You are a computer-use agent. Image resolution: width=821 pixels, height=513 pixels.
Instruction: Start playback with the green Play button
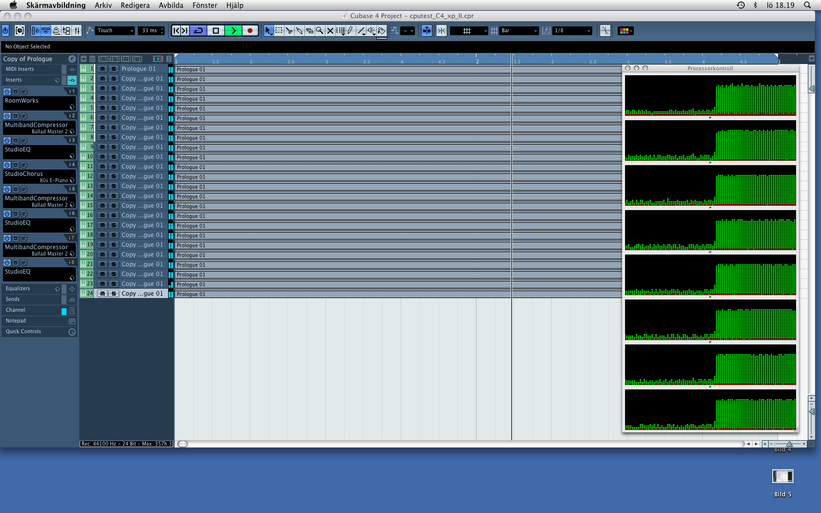click(x=233, y=31)
